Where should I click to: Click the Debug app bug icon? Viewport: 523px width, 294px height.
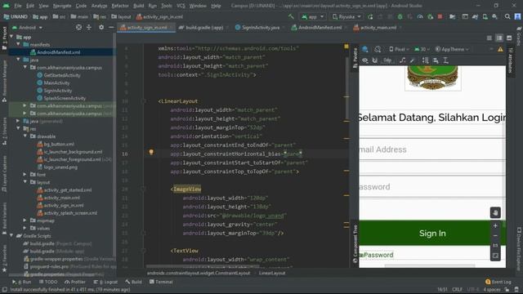[400, 16]
